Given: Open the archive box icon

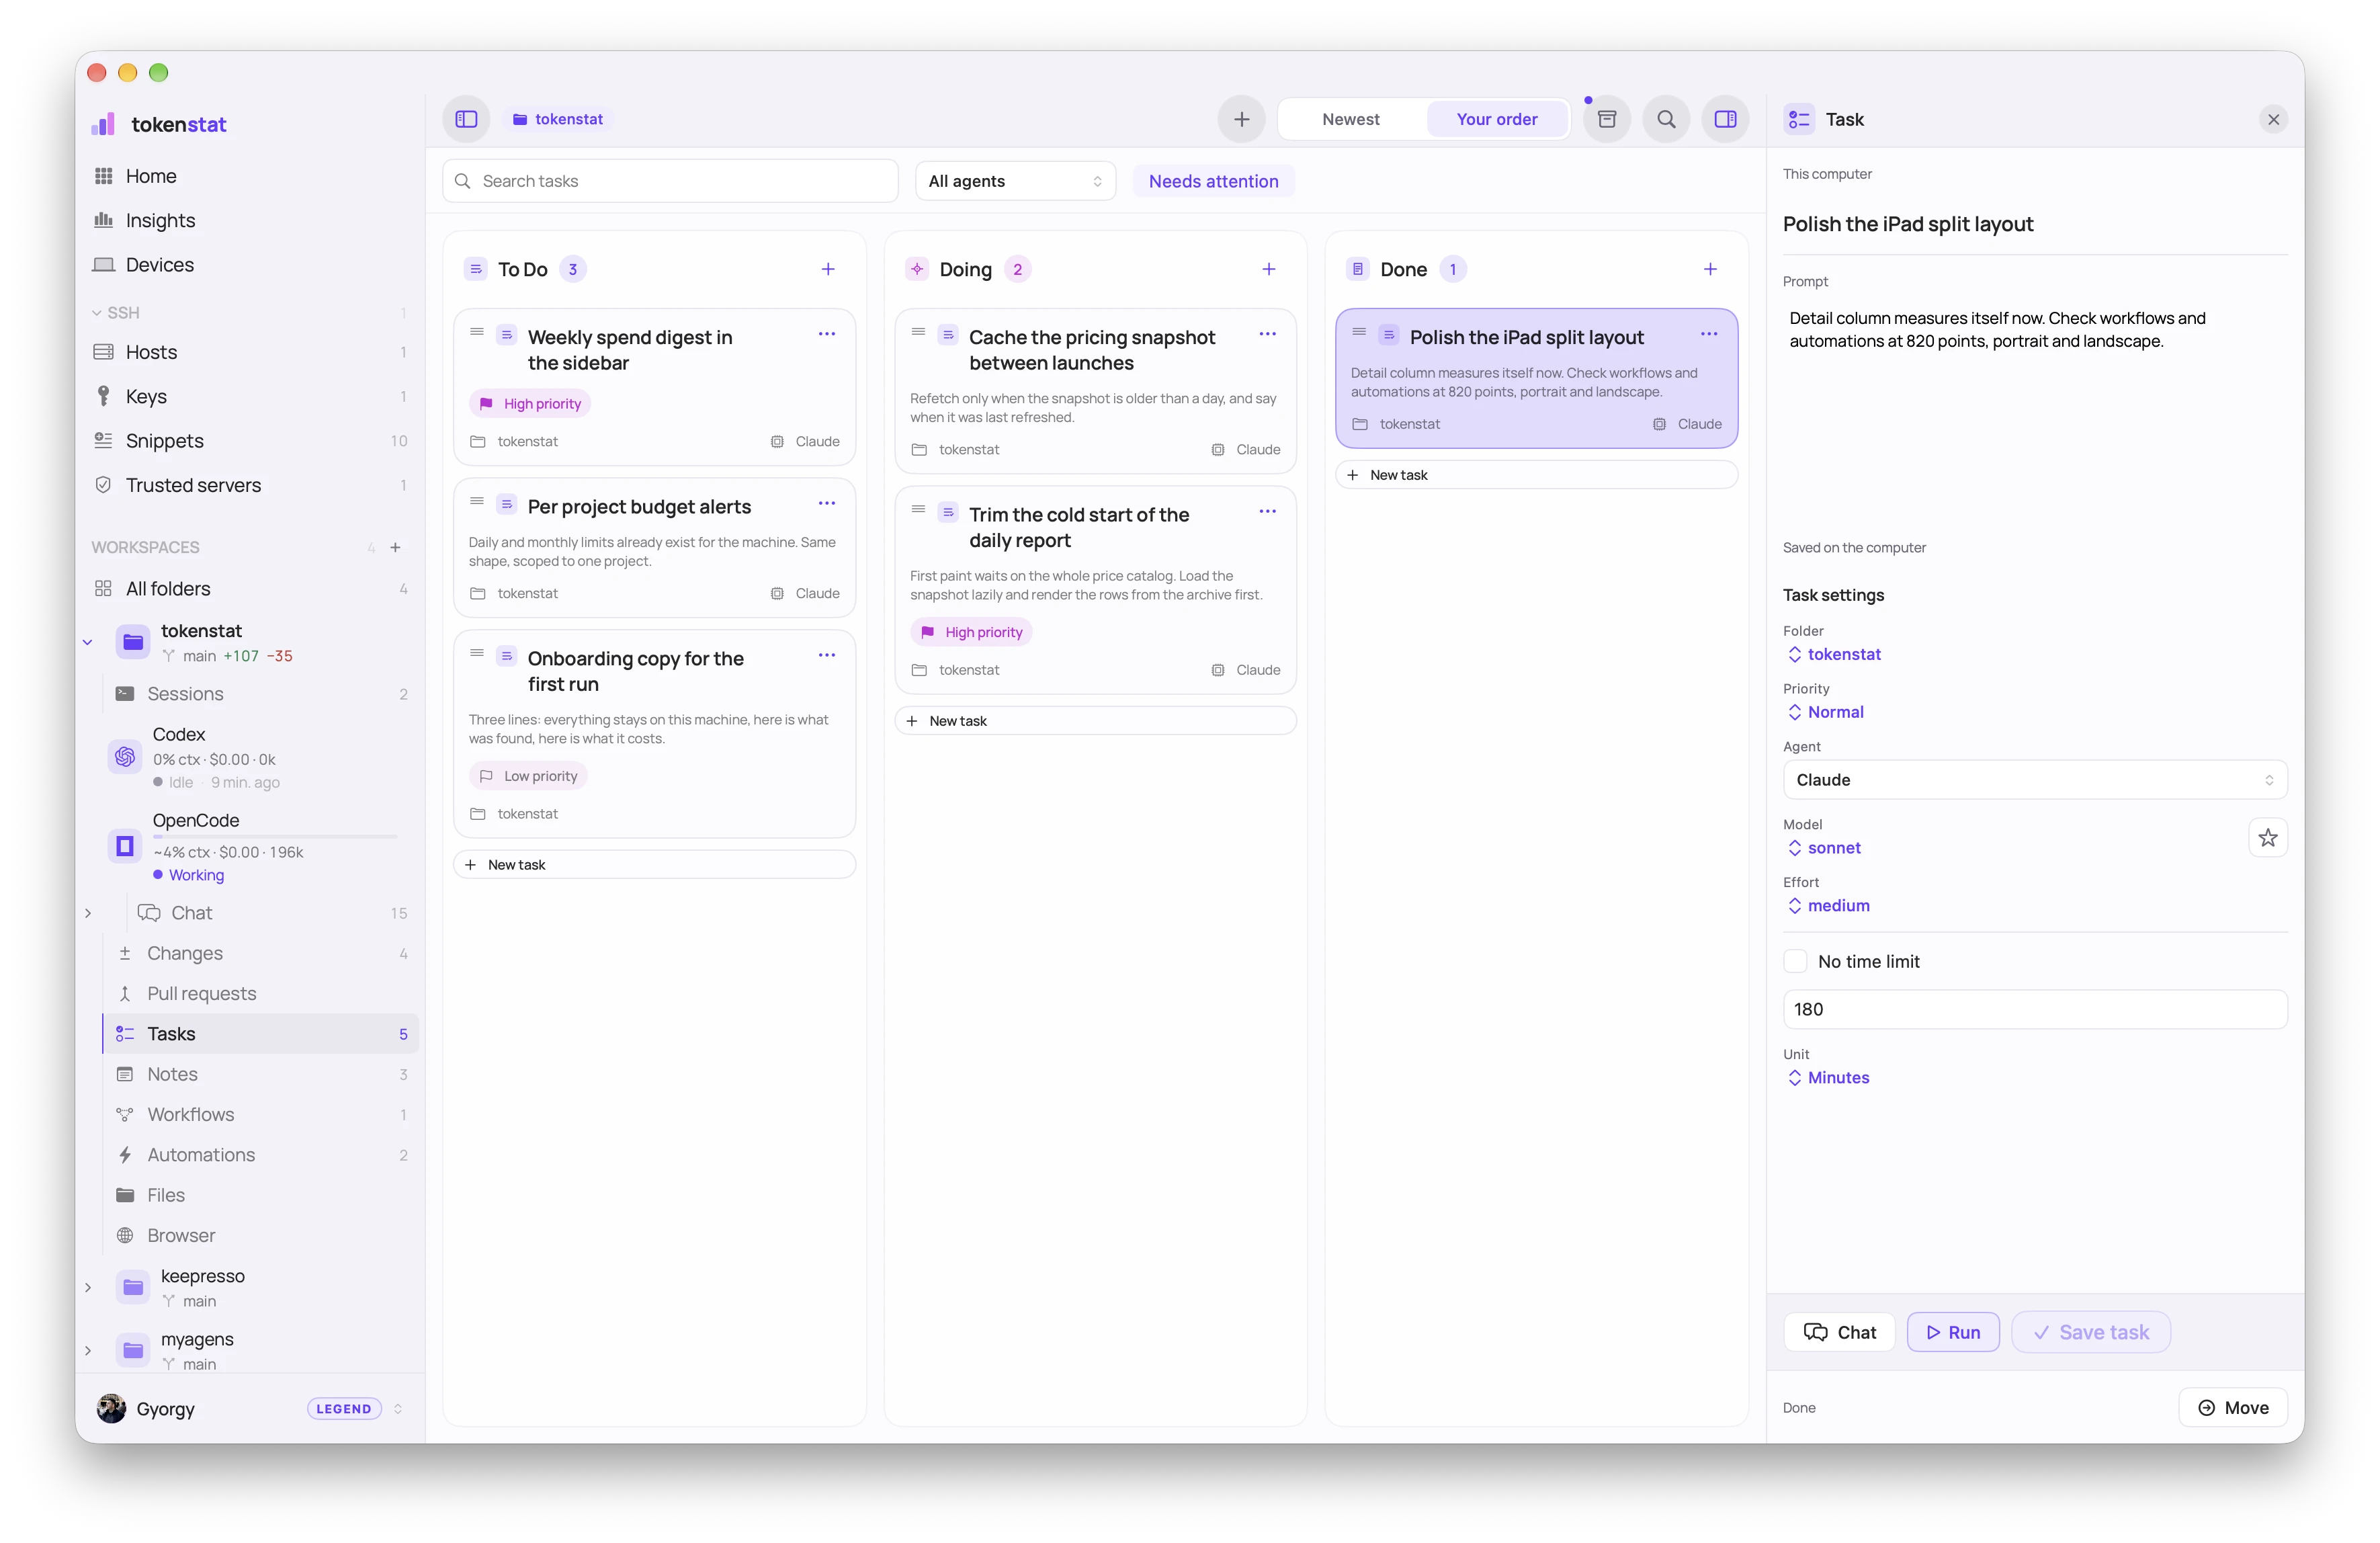Looking at the screenshot, I should click(x=1606, y=119).
